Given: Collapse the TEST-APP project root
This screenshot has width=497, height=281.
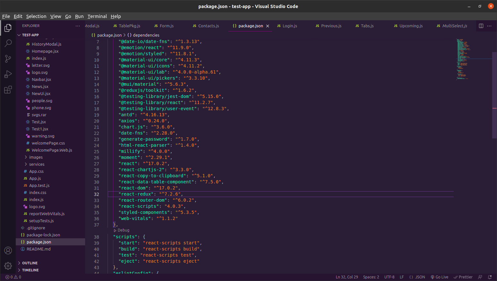Looking at the screenshot, I should click(x=30, y=35).
